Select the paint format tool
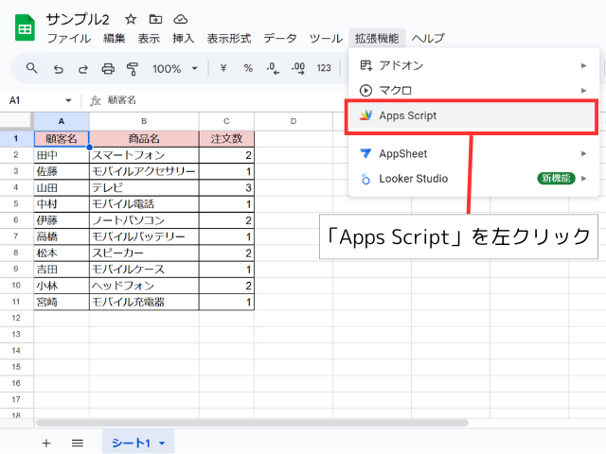 coord(133,69)
